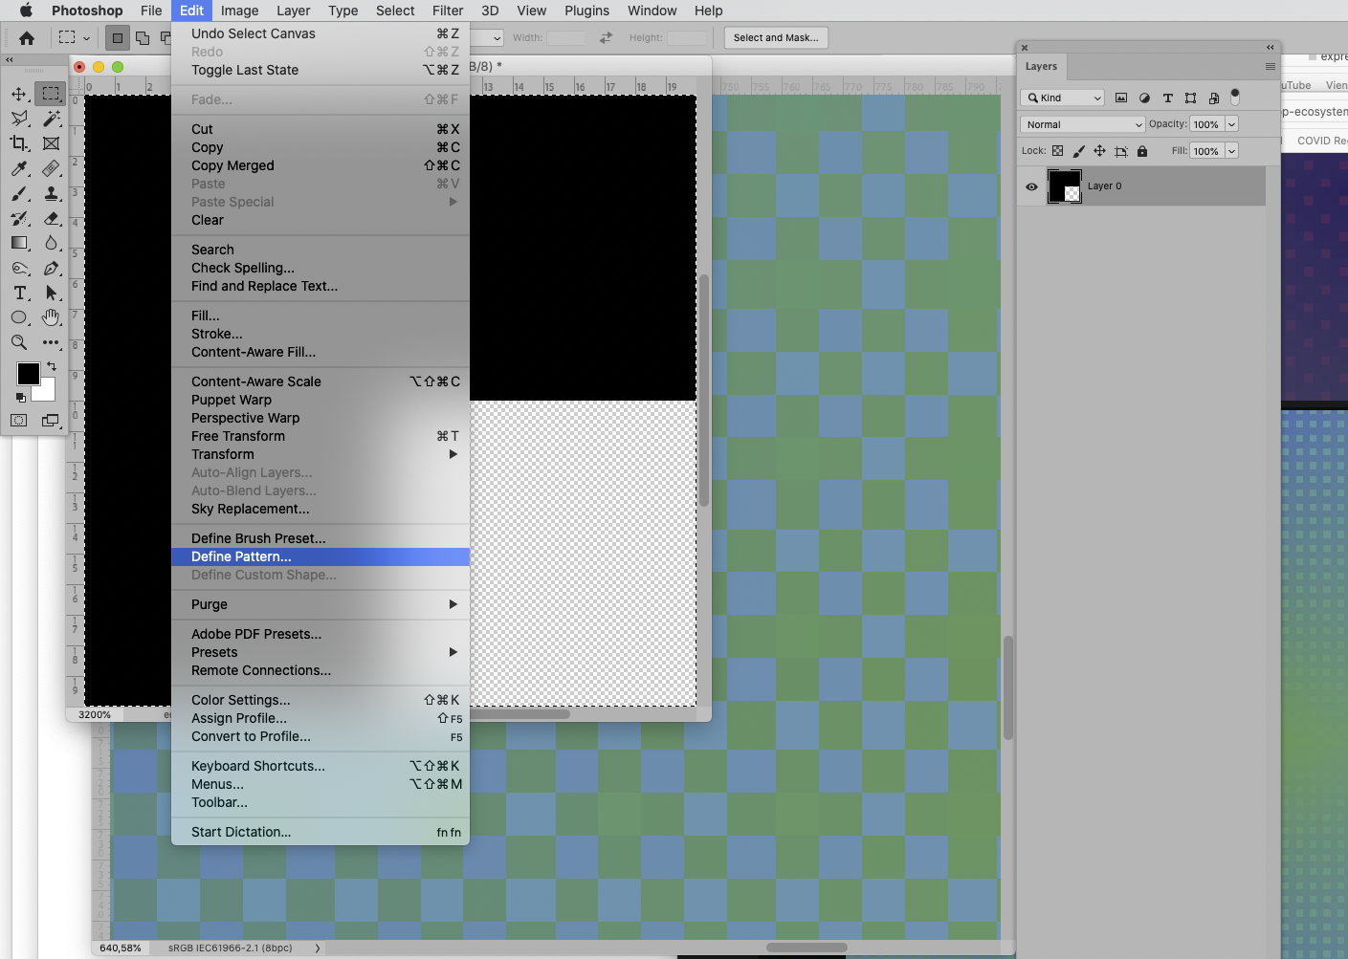Open the Kind filter dropdown

(x=1062, y=98)
